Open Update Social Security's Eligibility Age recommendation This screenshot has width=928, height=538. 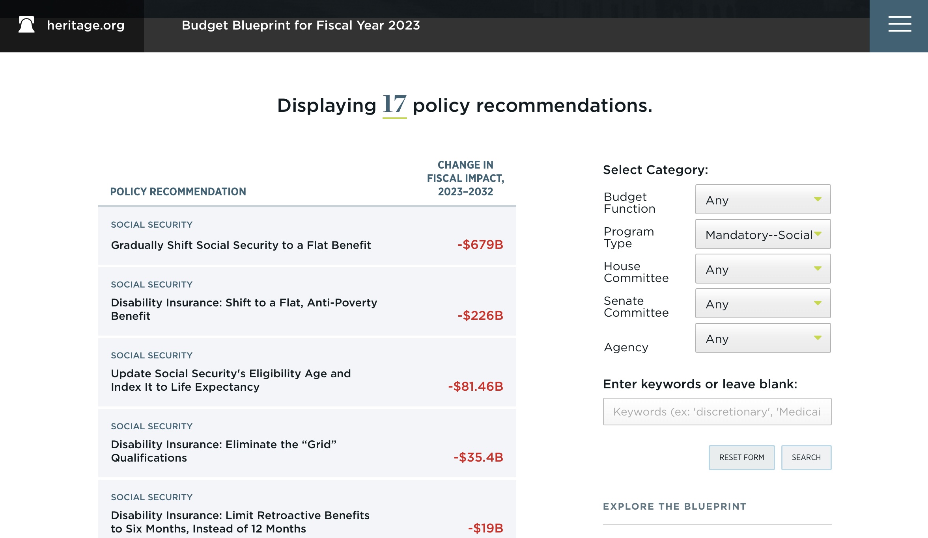point(231,380)
